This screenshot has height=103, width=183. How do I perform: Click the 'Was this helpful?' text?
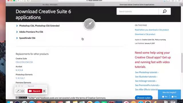(169, 92)
